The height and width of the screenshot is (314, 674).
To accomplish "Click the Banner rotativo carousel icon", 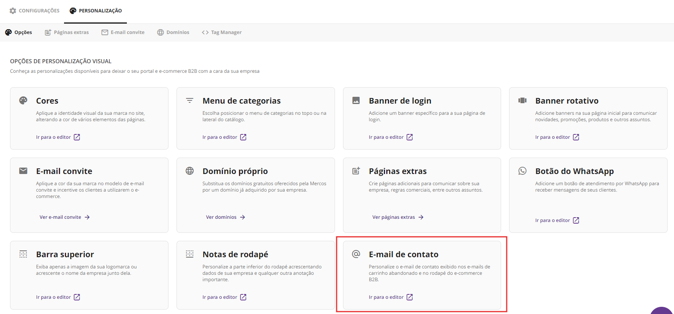I will [522, 100].
